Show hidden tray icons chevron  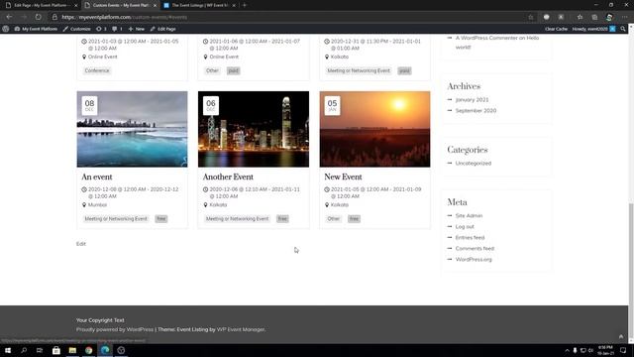pyautogui.click(x=567, y=350)
